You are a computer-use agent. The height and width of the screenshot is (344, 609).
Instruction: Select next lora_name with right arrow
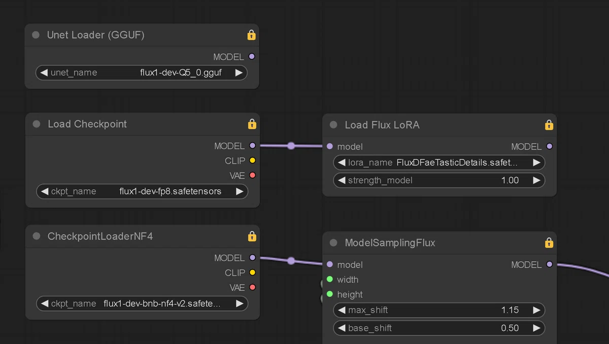(x=536, y=162)
